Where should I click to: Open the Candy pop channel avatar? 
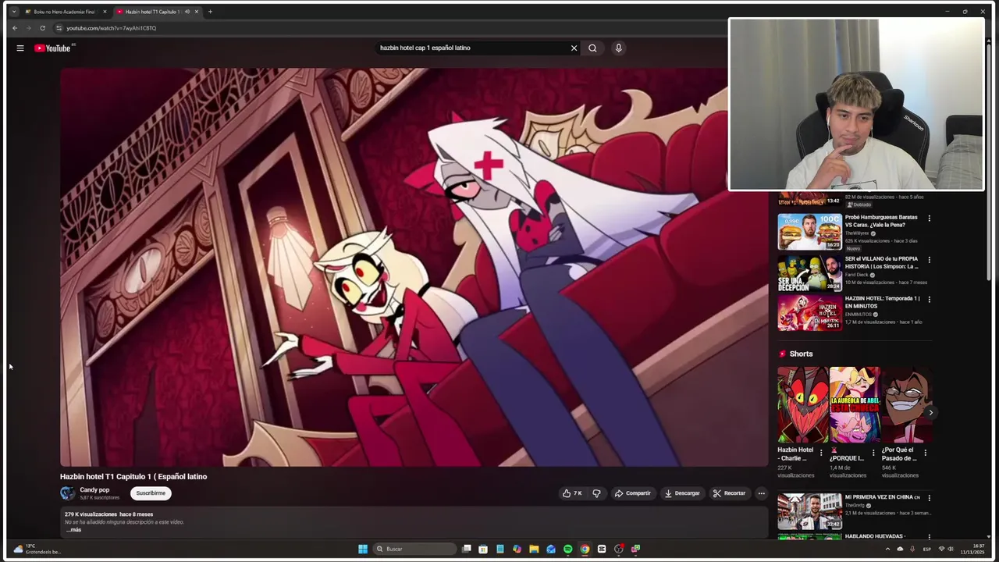point(68,493)
